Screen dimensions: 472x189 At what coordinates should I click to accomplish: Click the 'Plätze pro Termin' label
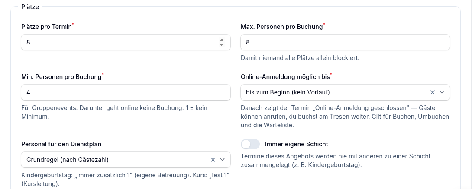47,27
